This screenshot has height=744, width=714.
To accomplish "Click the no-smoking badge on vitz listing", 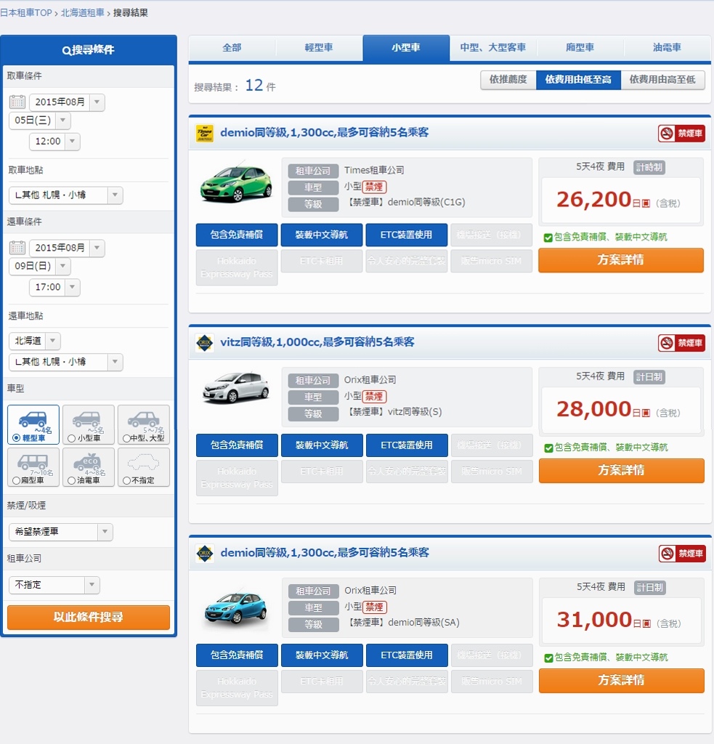I will click(681, 343).
